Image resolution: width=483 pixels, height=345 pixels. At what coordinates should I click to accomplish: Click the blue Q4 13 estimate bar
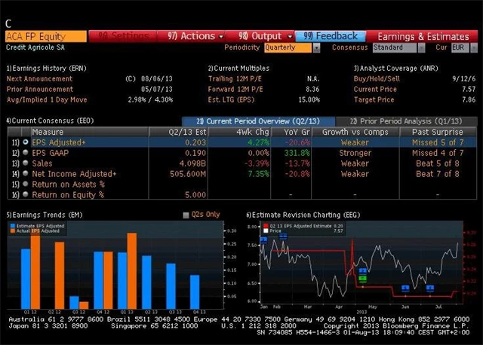coord(195,292)
